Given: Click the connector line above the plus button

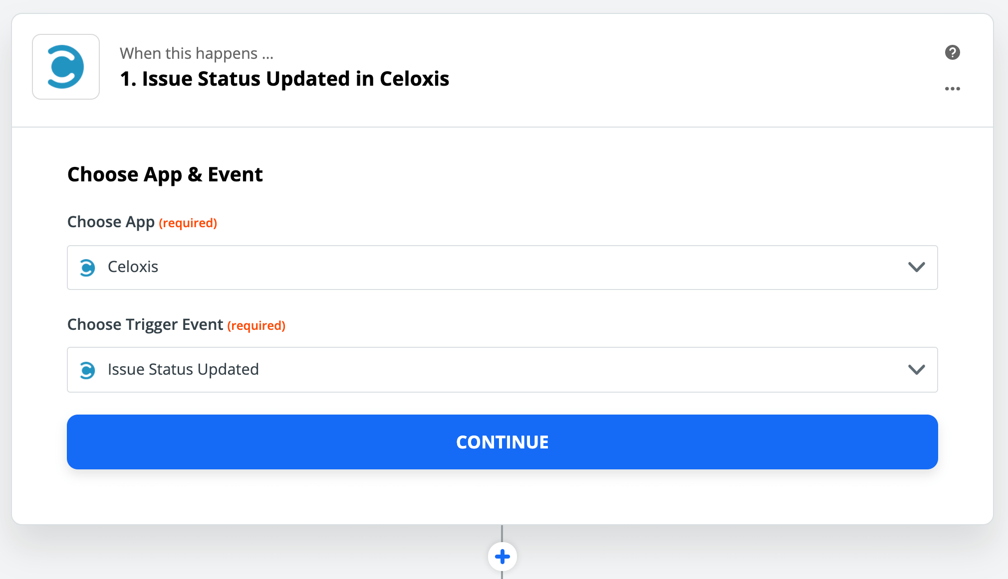Looking at the screenshot, I should pos(502,532).
